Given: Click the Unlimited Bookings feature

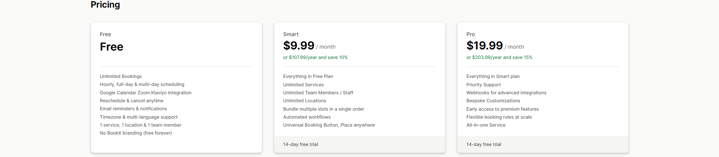Looking at the screenshot, I should coord(121,76).
